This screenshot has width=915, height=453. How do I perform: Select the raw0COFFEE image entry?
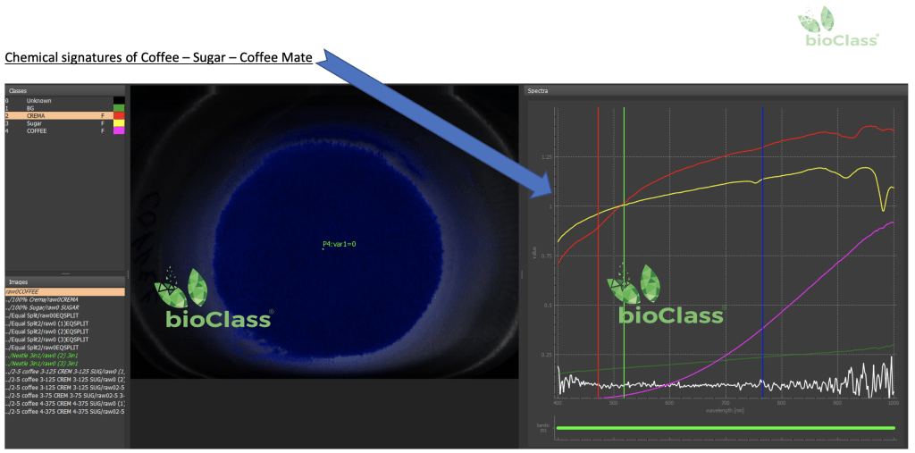click(64, 290)
